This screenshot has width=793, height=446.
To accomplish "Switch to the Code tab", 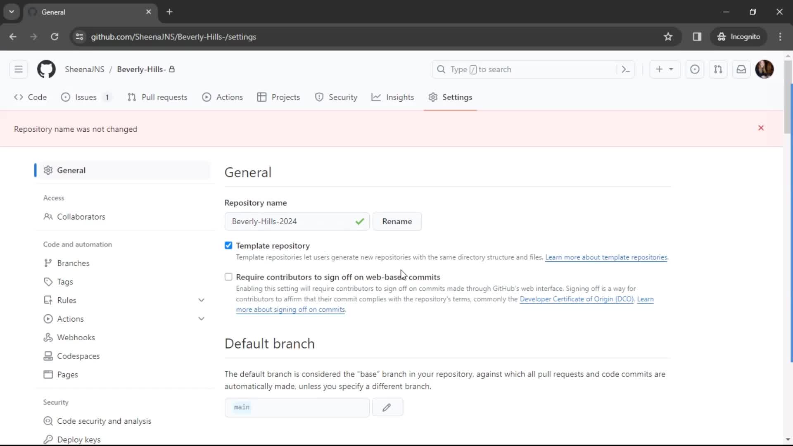I will pyautogui.click(x=30, y=97).
